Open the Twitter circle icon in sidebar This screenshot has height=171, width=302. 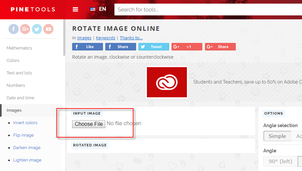click(37, 29)
